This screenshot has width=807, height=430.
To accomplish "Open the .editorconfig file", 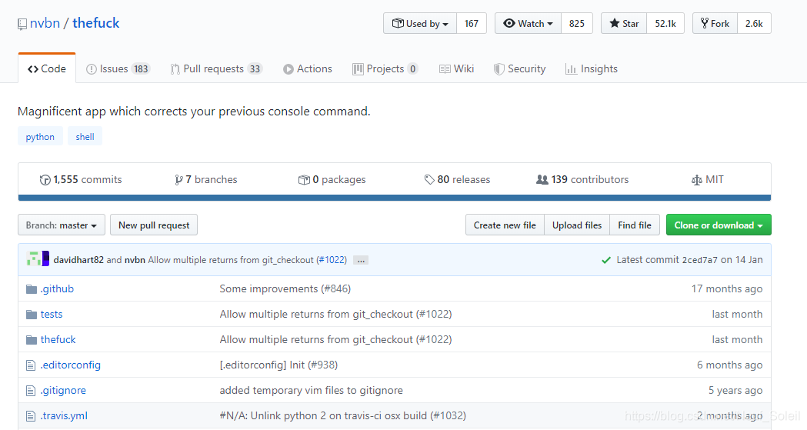I will point(71,365).
